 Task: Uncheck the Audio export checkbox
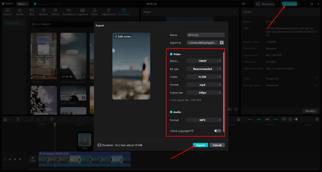171,112
